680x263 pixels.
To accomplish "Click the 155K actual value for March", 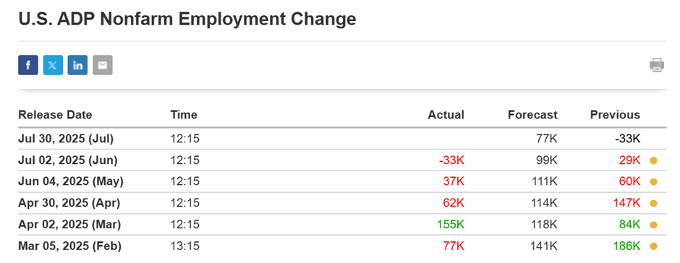I will (451, 225).
